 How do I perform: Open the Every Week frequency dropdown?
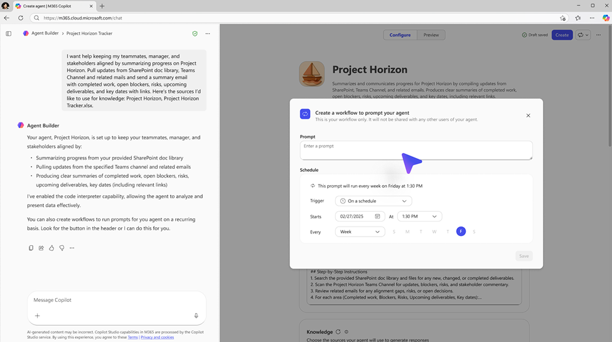click(x=360, y=232)
